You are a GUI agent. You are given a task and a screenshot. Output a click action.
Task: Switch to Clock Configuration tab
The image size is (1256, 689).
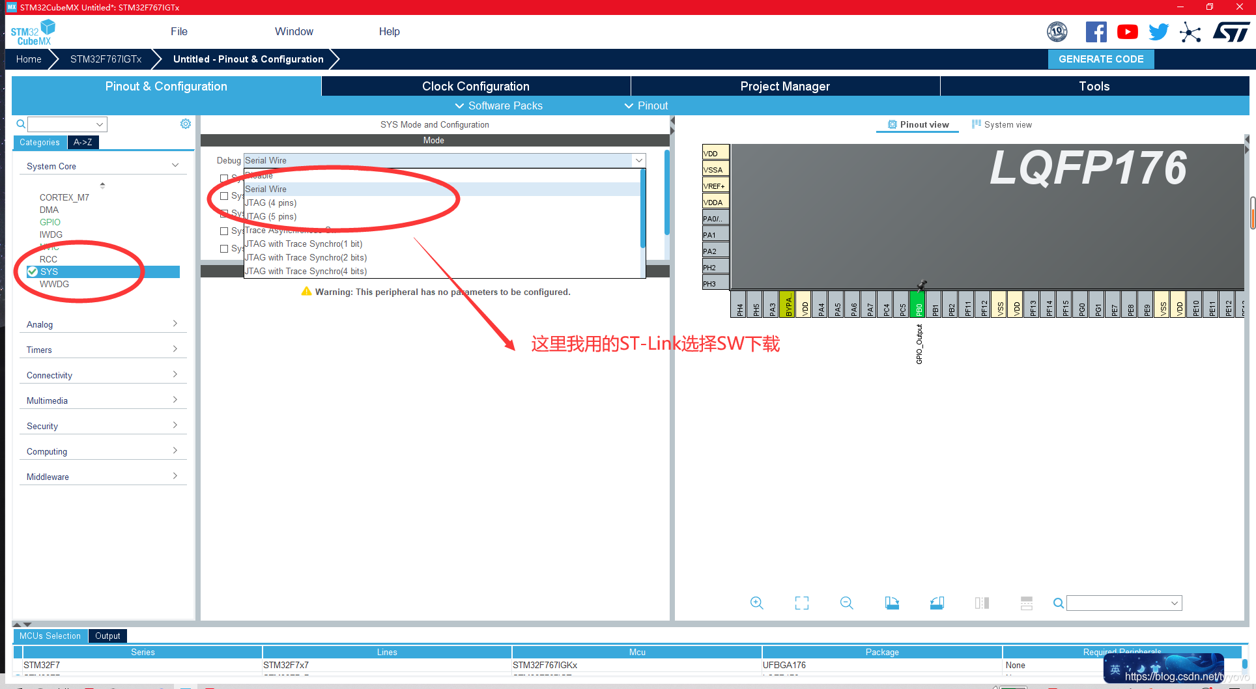(476, 86)
